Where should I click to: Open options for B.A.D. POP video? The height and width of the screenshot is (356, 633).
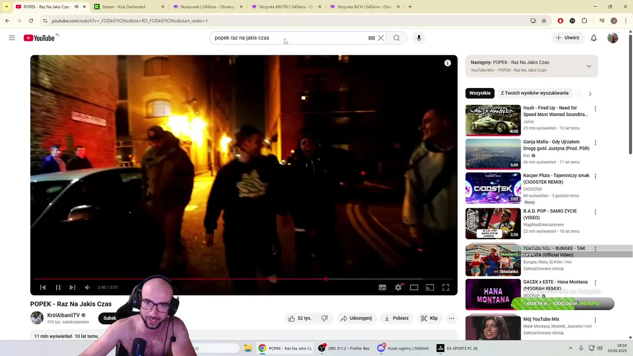[595, 212]
